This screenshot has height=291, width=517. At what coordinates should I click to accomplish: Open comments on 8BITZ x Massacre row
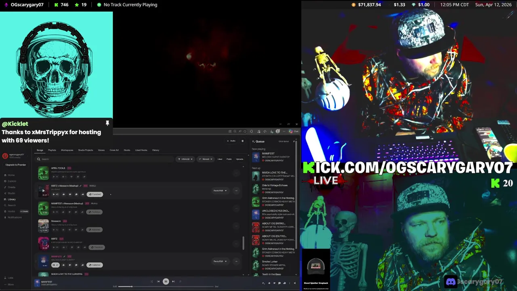[76, 194]
